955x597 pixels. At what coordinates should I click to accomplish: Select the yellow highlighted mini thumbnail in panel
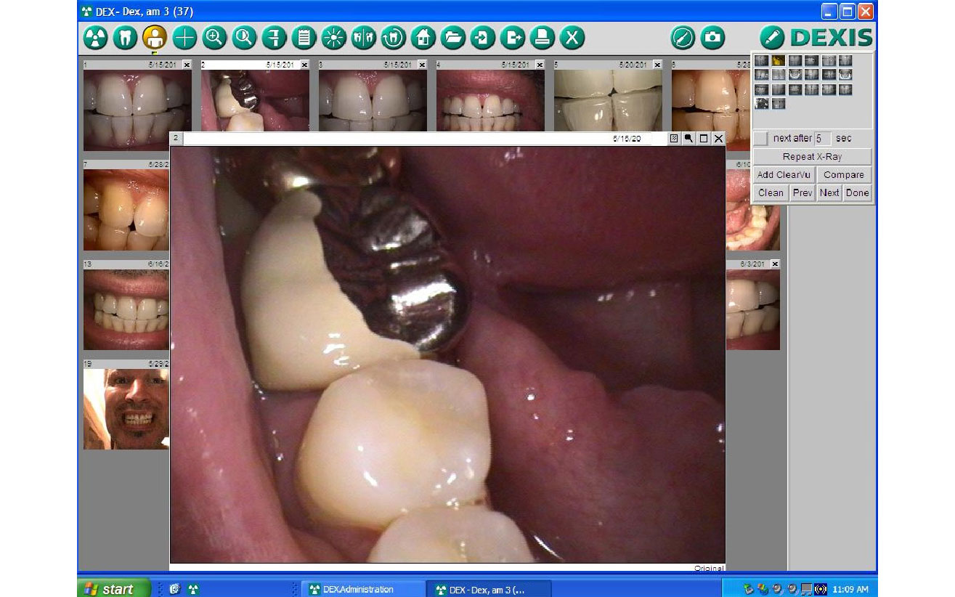pyautogui.click(x=778, y=61)
